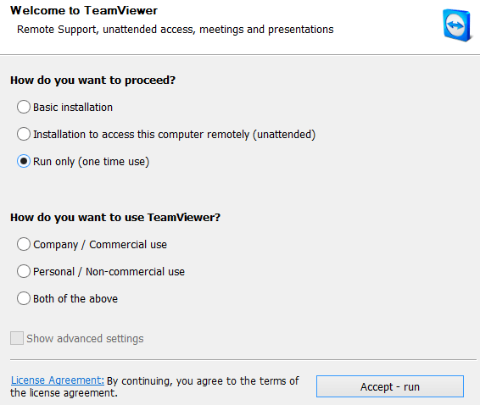Click the TeamViewer logo icon
Image resolution: width=480 pixels, height=405 pixels.
click(x=456, y=25)
